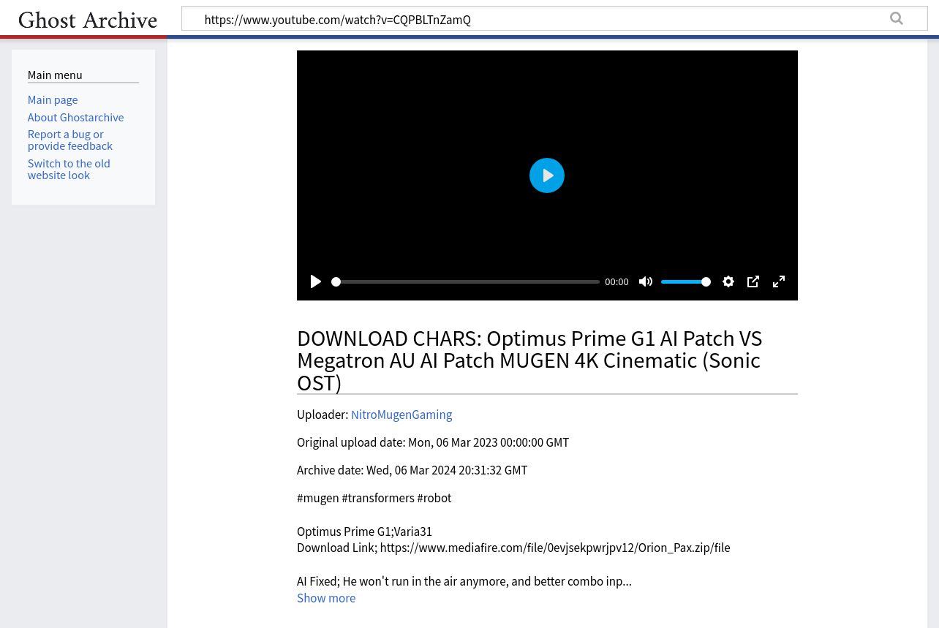Open Report a bug or provide feedback
Image resolution: width=939 pixels, height=628 pixels.
[70, 140]
